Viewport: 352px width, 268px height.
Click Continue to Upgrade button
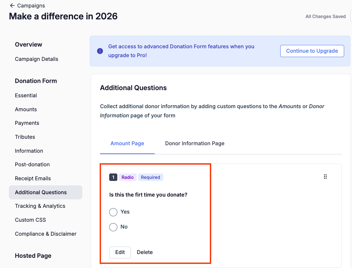click(x=312, y=51)
